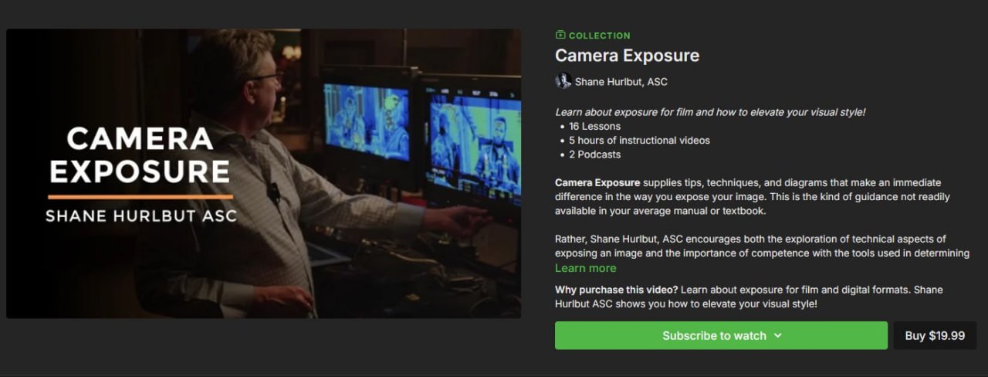Click the 5 hours of instructional videos item
Image resolution: width=988 pixels, height=377 pixels.
[639, 141]
